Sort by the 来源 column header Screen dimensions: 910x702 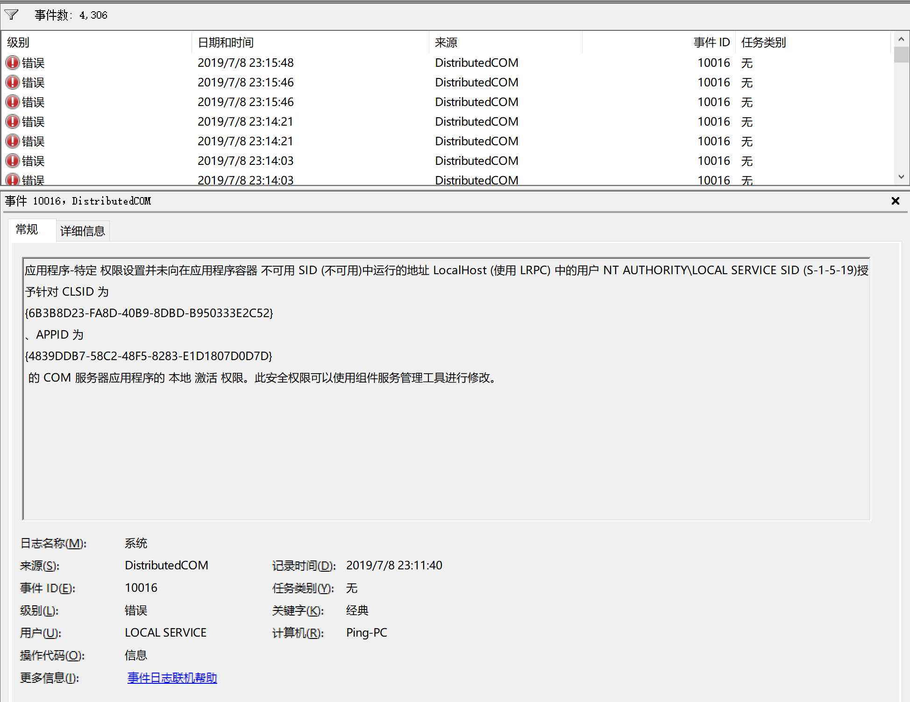[x=505, y=43]
